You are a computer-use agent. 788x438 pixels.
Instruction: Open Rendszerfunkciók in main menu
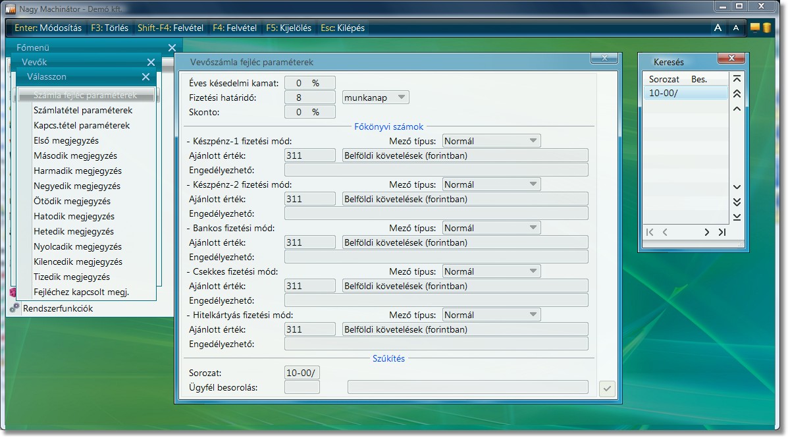point(58,308)
